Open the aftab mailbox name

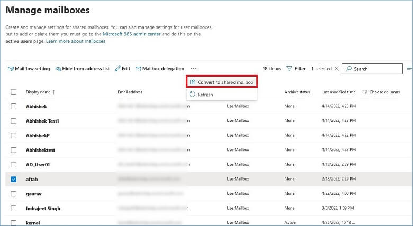[x=32, y=179]
